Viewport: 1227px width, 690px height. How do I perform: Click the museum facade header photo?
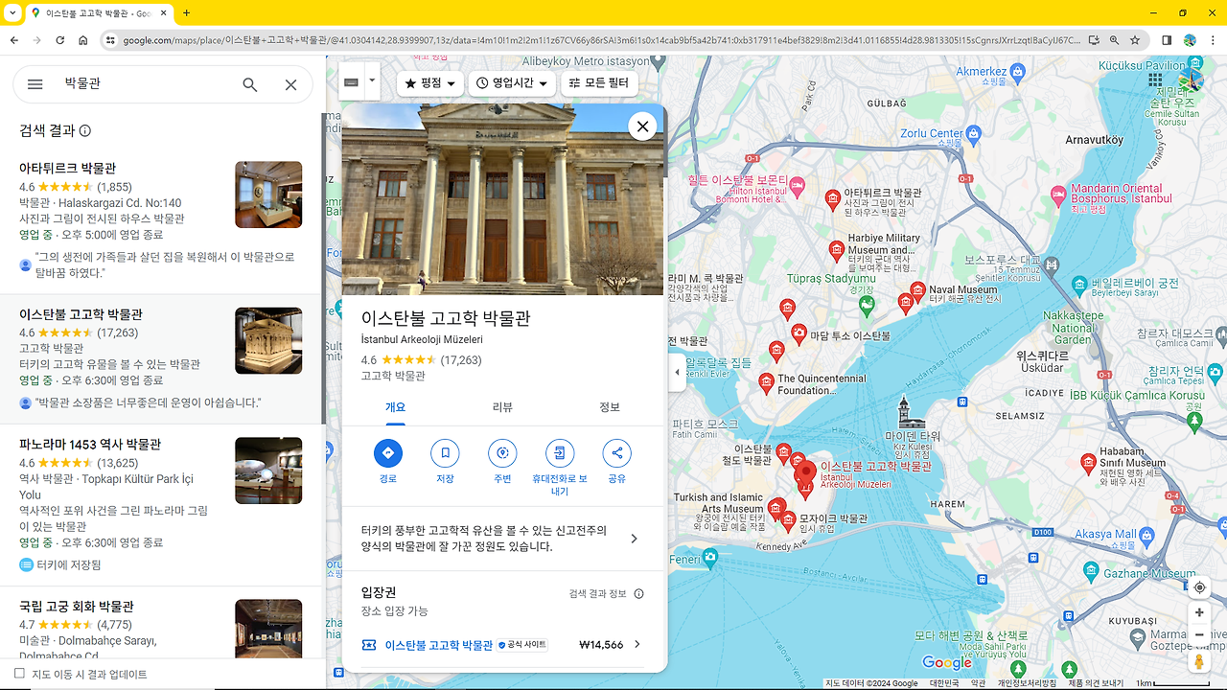coord(502,199)
